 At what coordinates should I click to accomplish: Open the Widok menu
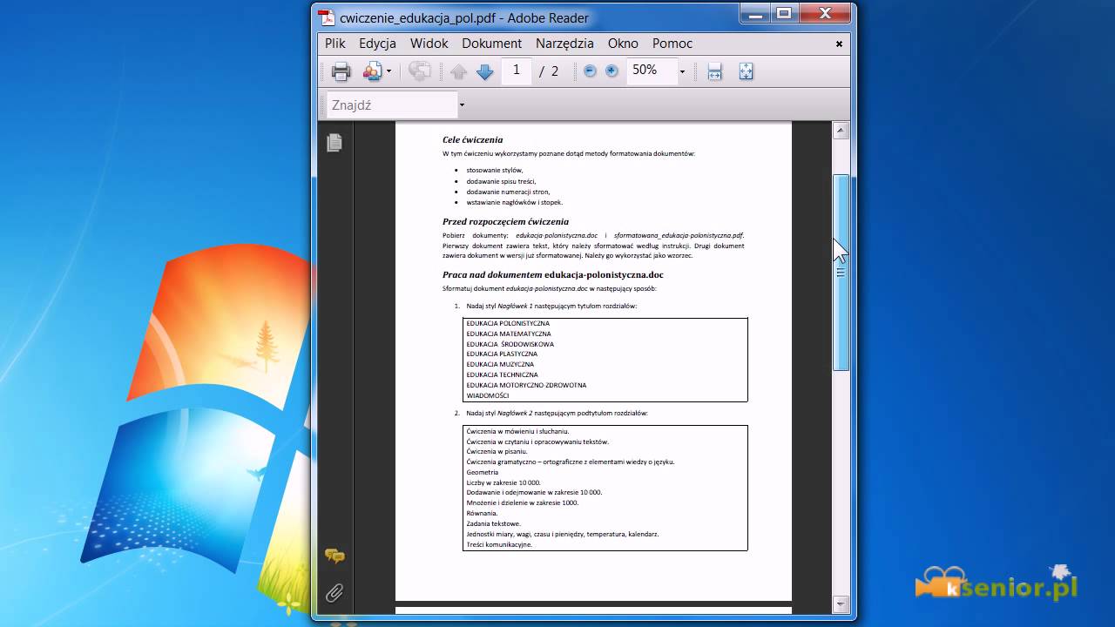[429, 43]
